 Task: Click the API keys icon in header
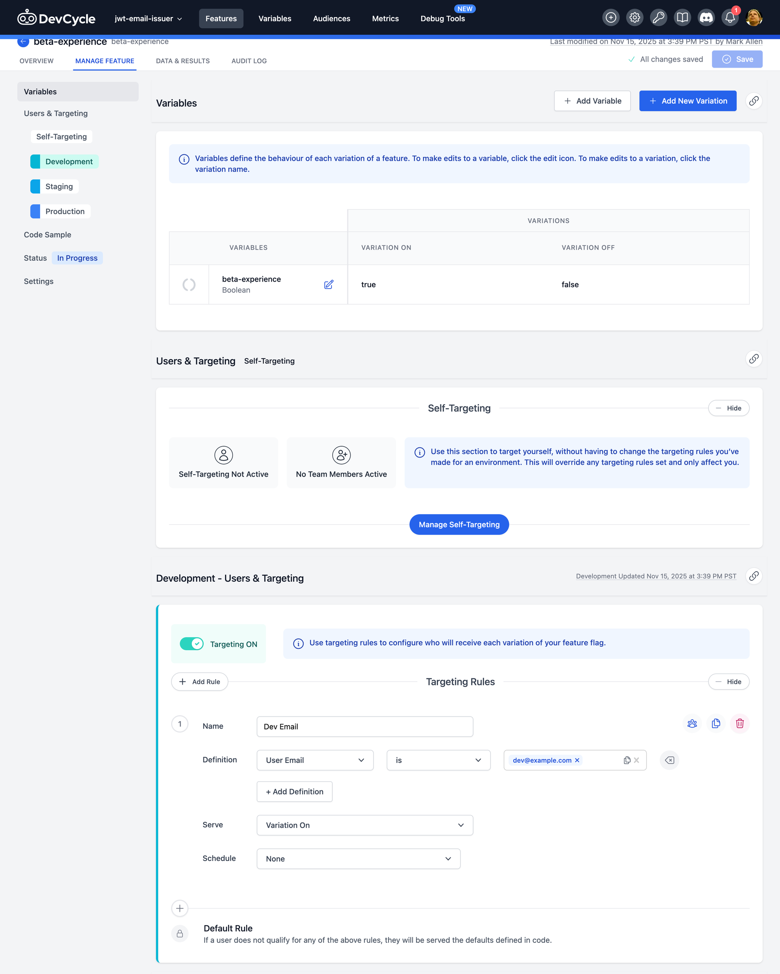658,18
